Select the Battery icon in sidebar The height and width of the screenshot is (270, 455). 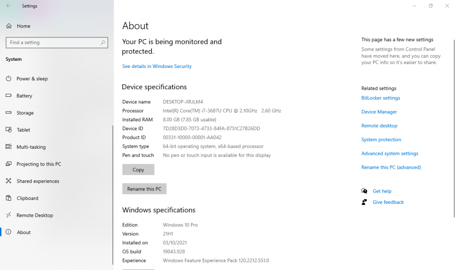[x=8, y=96]
